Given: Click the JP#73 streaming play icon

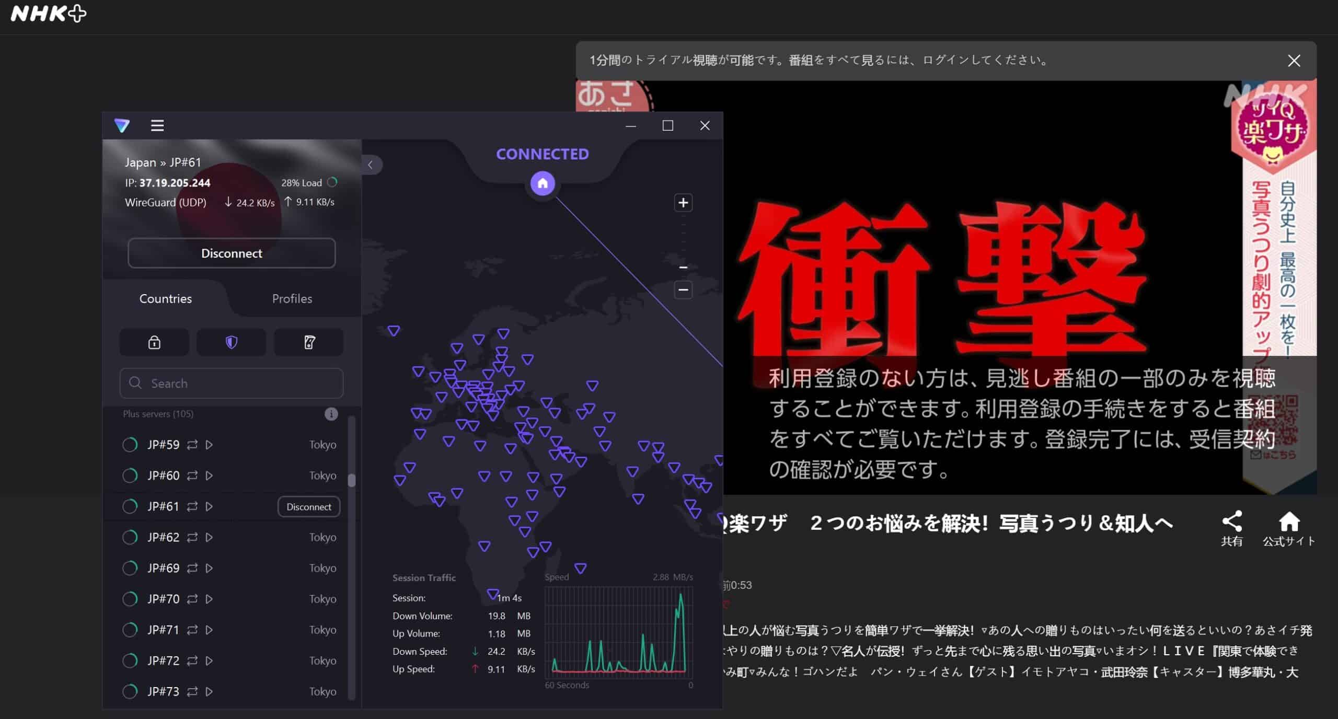Looking at the screenshot, I should [x=209, y=691].
